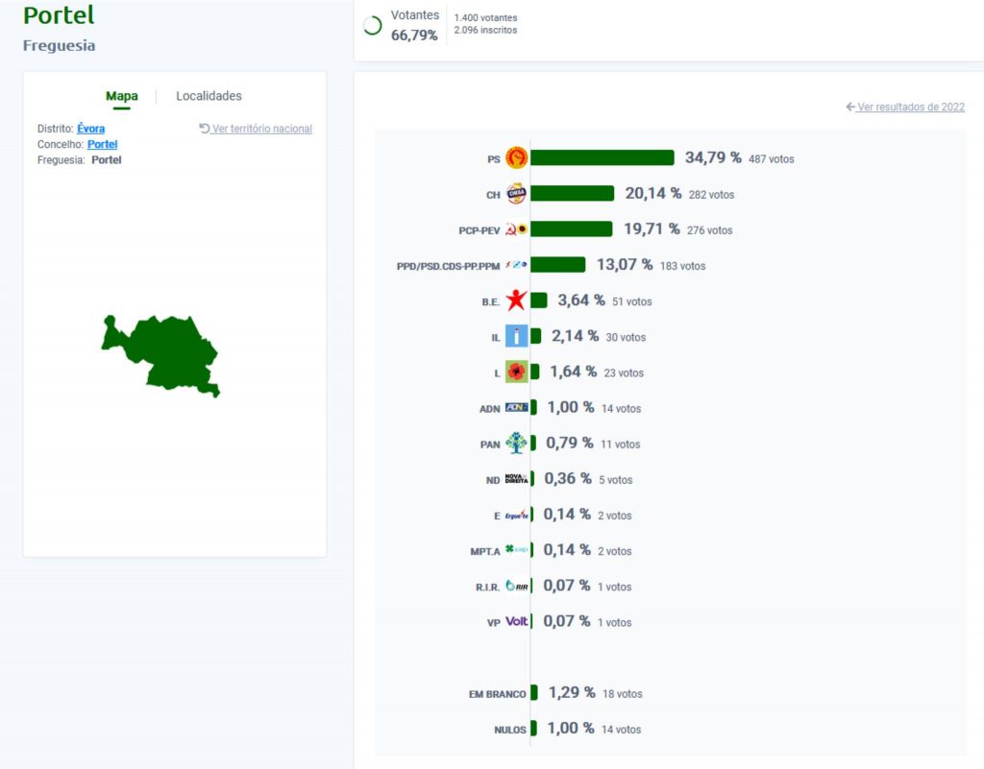Click the Volt party logo
984x769 pixels.
point(516,621)
